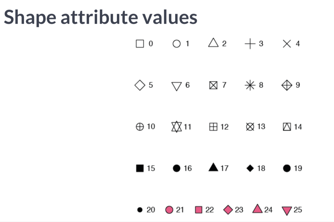Viewport: 334px width, 222px height.
Task: Select the open diamond shape 5
Action: (x=140, y=85)
